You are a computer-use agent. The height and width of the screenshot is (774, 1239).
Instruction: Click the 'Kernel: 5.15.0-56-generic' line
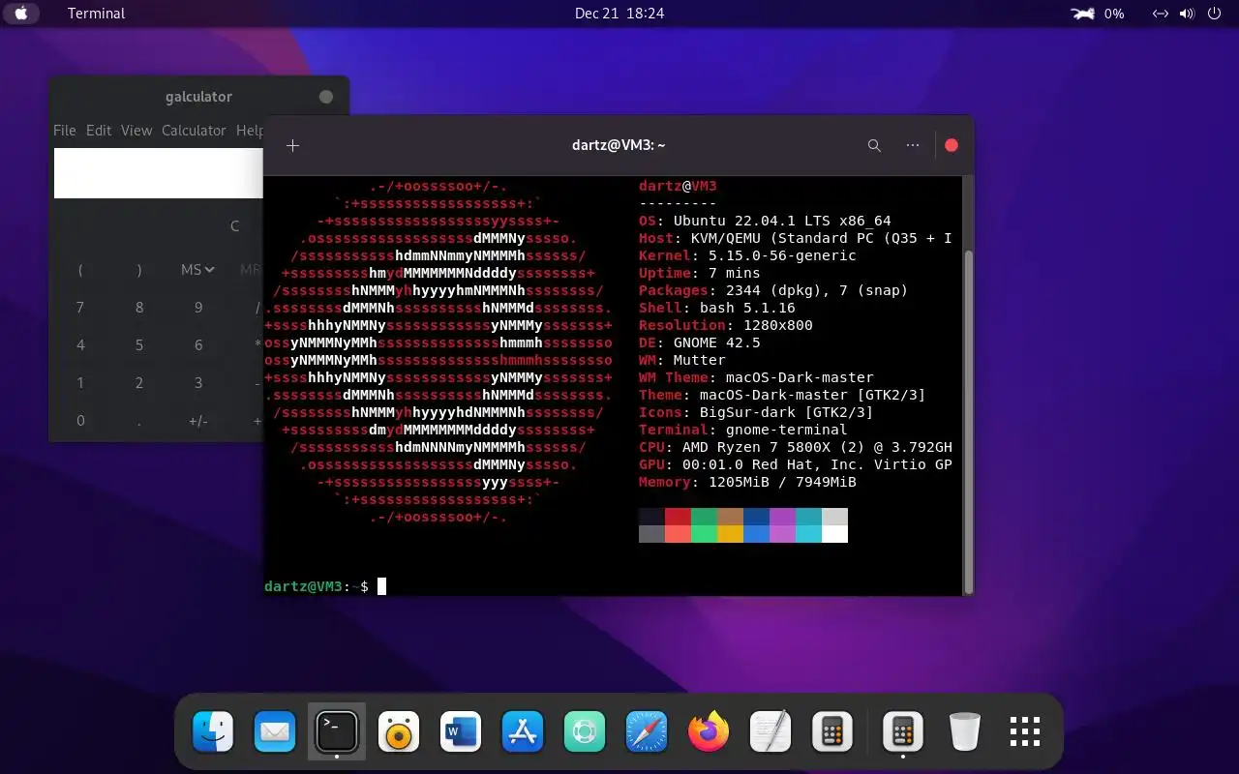click(x=747, y=255)
